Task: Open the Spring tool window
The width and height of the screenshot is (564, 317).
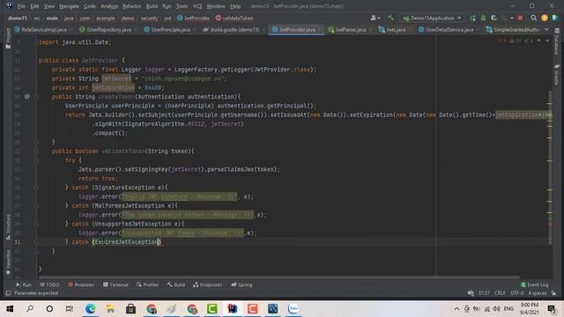Action: (241, 284)
